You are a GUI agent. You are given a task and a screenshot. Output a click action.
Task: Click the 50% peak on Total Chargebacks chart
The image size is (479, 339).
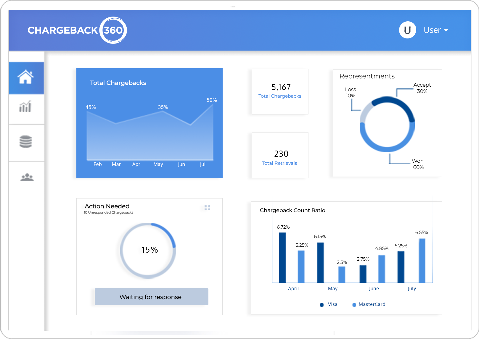point(213,105)
